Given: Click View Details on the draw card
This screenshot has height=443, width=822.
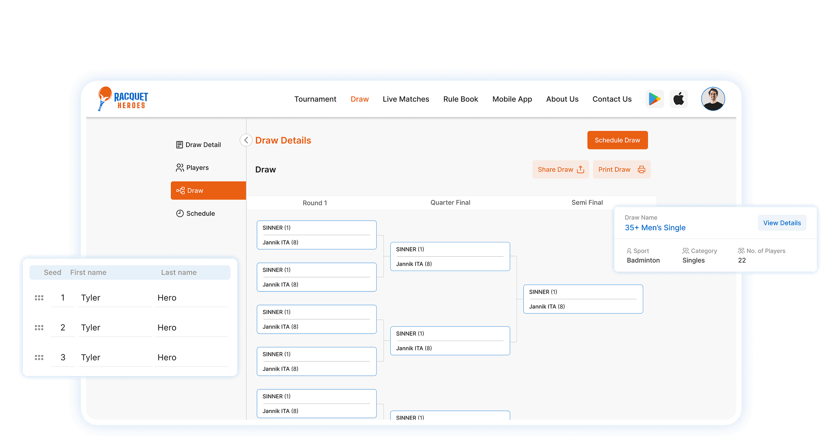Looking at the screenshot, I should pyautogui.click(x=782, y=223).
